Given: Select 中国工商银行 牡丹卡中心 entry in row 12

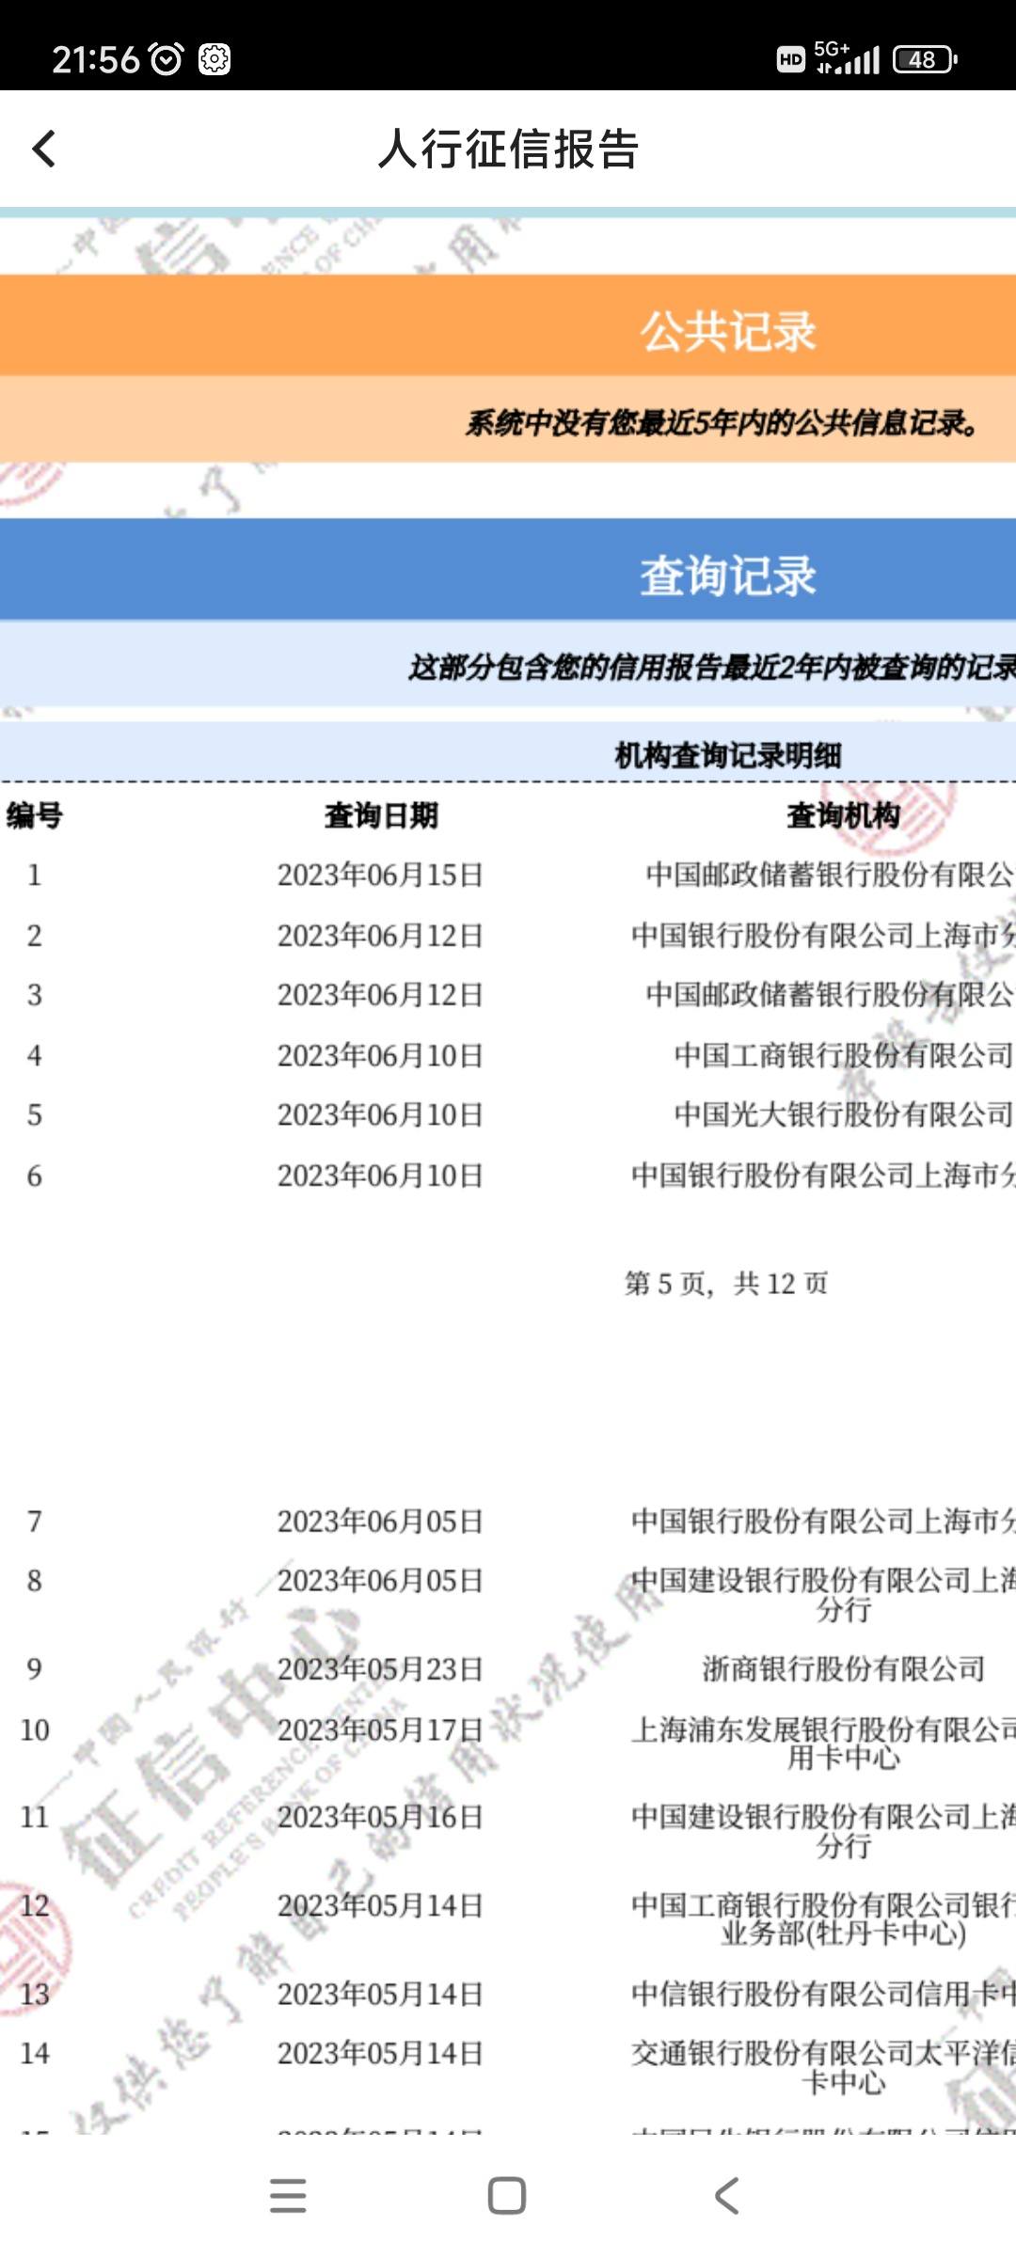Looking at the screenshot, I should pyautogui.click(x=824, y=1918).
